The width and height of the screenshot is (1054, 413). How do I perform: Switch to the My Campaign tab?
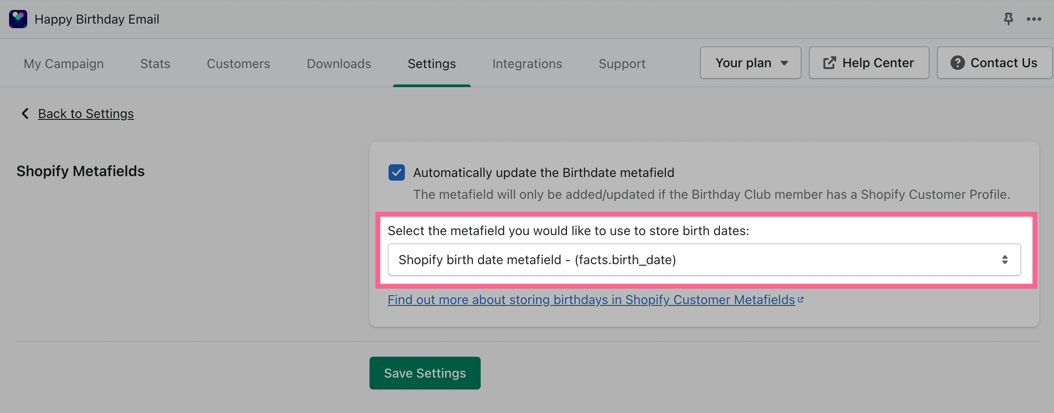[64, 64]
